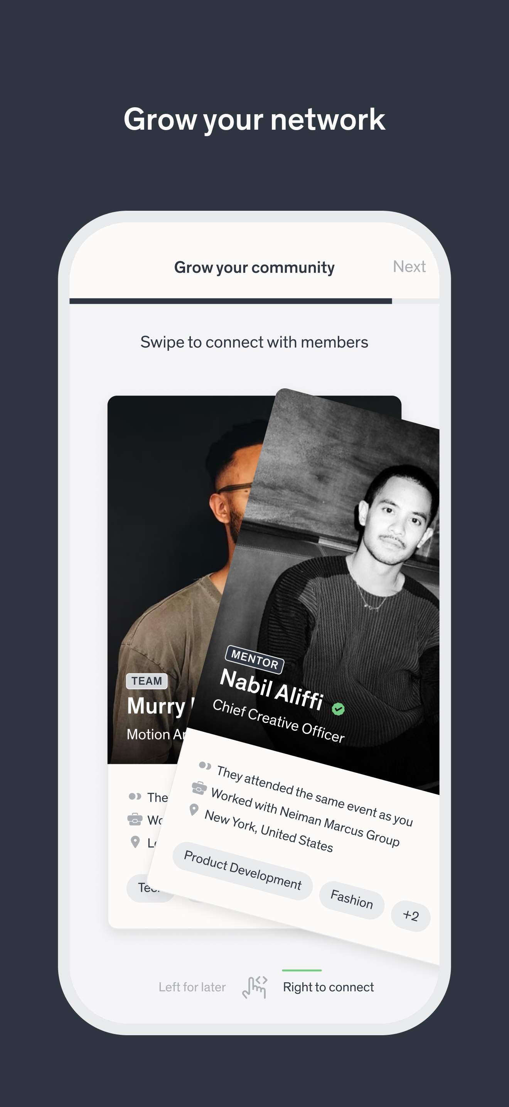This screenshot has height=1107, width=509.
Task: Tap the briefcase icon on Nabil's card
Action: [x=199, y=788]
